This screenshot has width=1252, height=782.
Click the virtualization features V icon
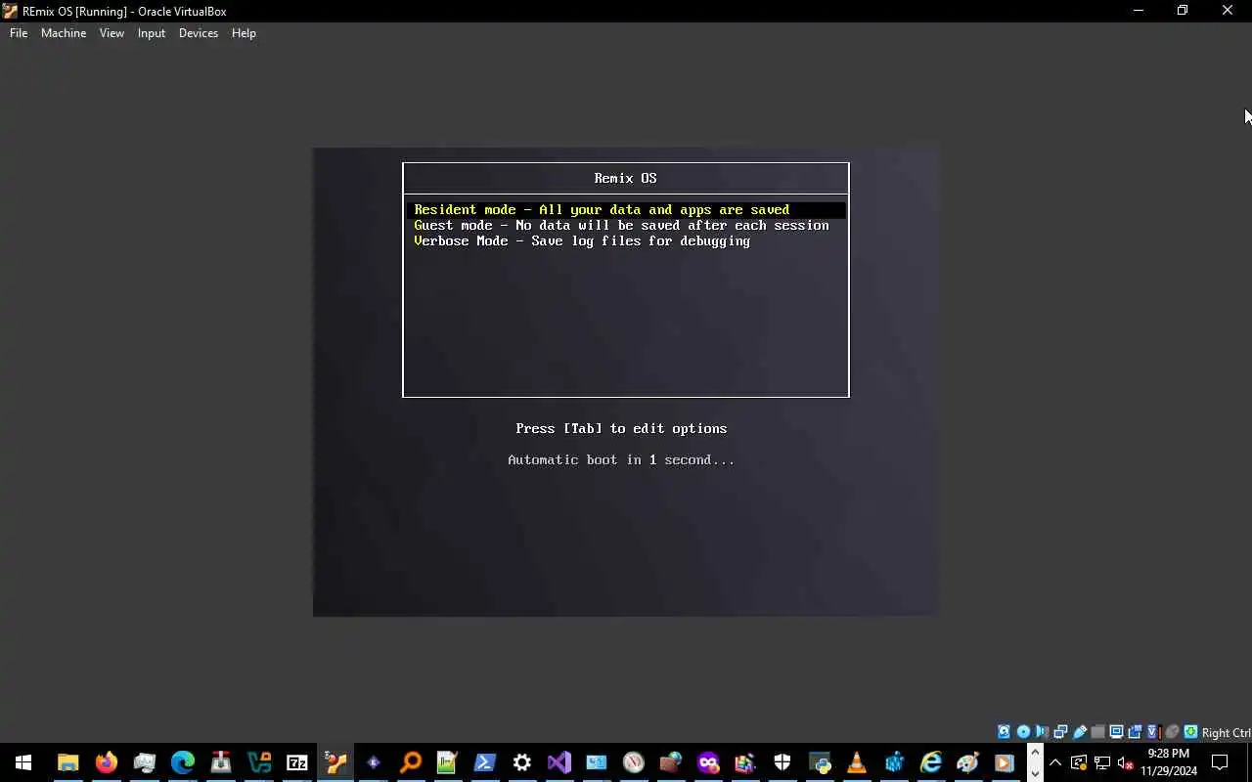(x=1153, y=732)
